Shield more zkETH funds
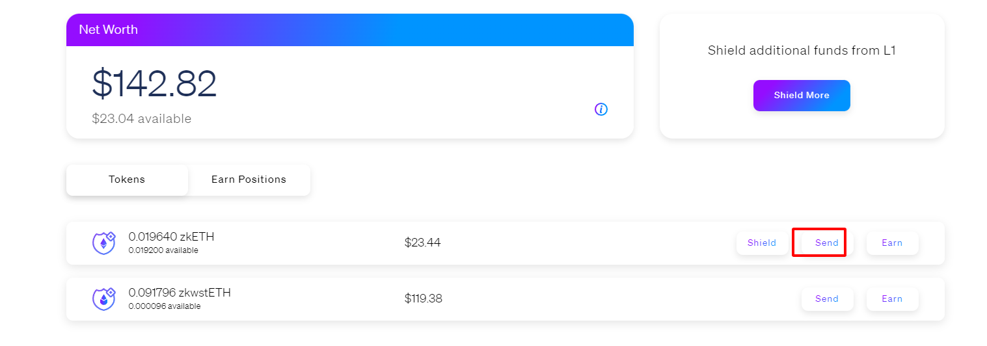 [762, 243]
